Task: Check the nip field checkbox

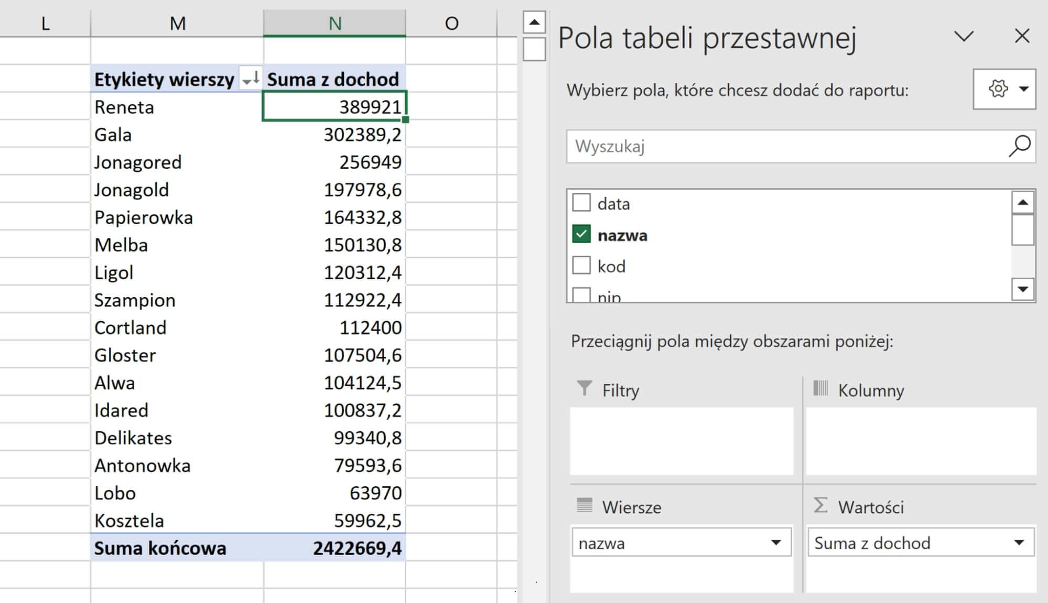Action: pyautogui.click(x=581, y=294)
